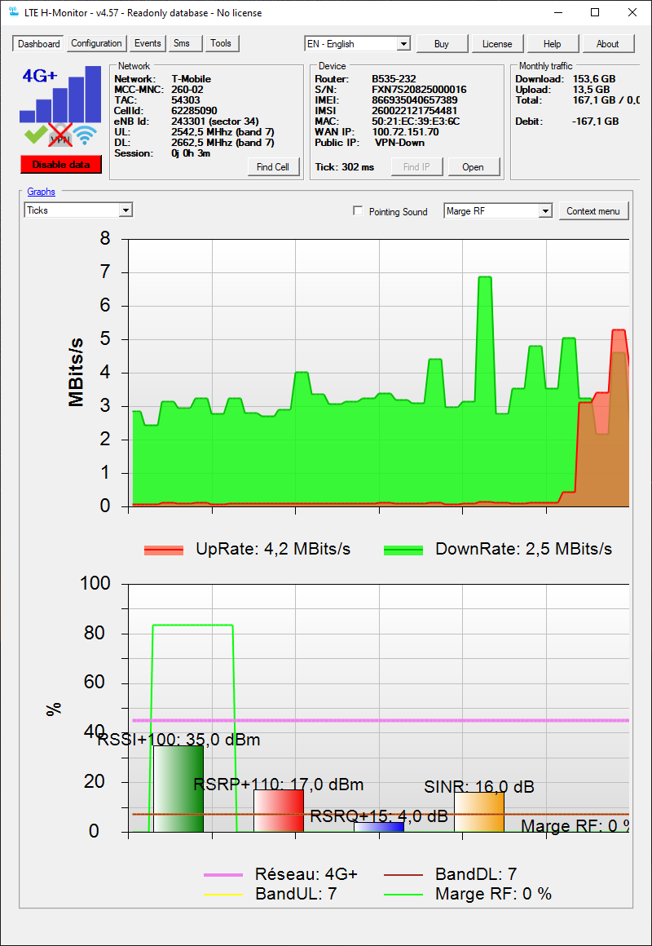Click the Router value B535-232
Image resolution: width=652 pixels, height=946 pixels.
(394, 78)
